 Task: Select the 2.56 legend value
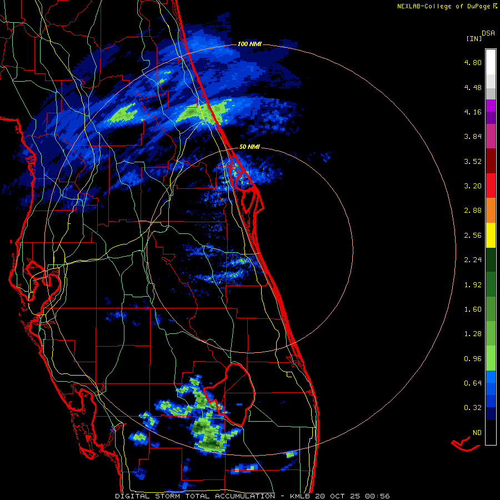pos(473,236)
